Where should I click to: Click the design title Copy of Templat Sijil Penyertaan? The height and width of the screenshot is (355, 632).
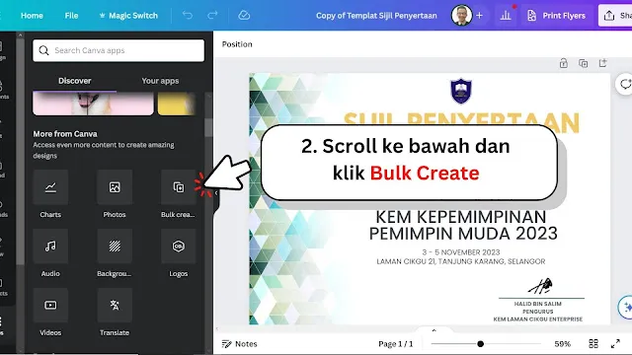tap(376, 16)
